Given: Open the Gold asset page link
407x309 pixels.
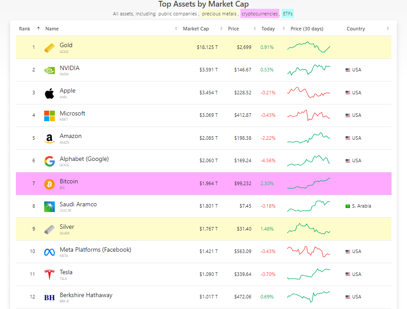Looking at the screenshot, I should point(66,45).
